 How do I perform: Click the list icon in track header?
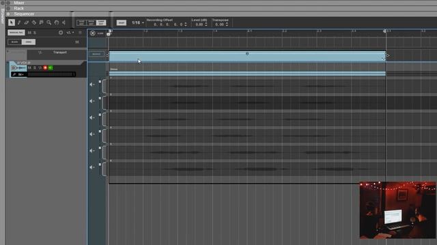tap(81, 33)
